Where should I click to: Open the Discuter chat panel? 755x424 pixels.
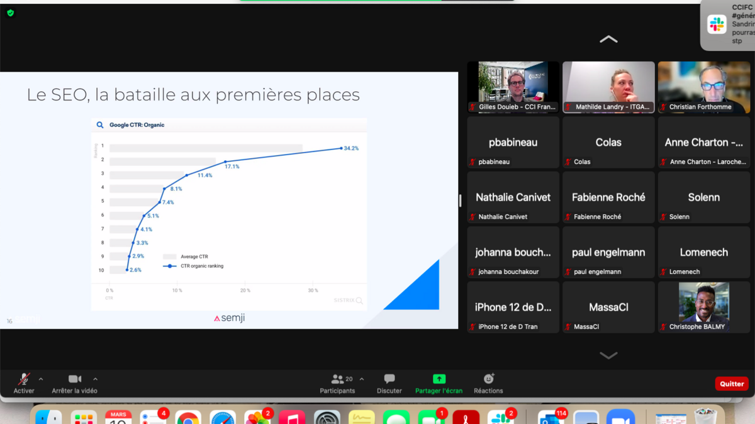point(389,383)
